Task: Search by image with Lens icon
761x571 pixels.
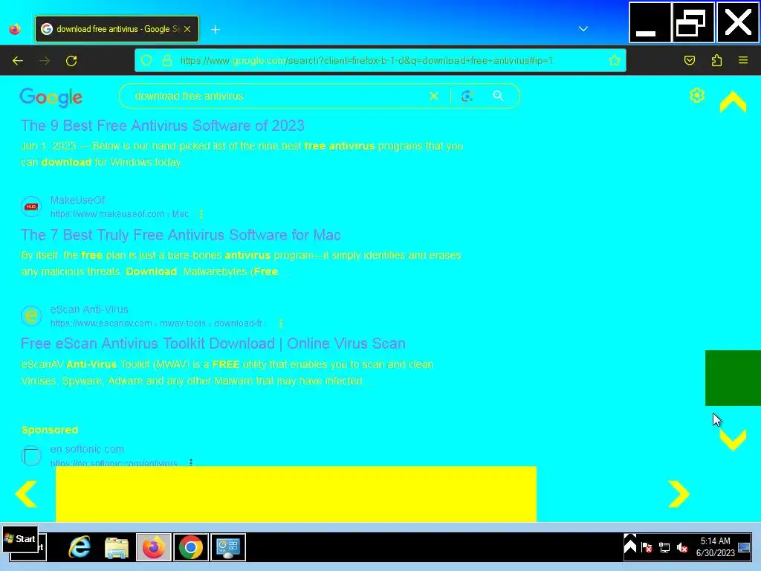Action: 467,96
